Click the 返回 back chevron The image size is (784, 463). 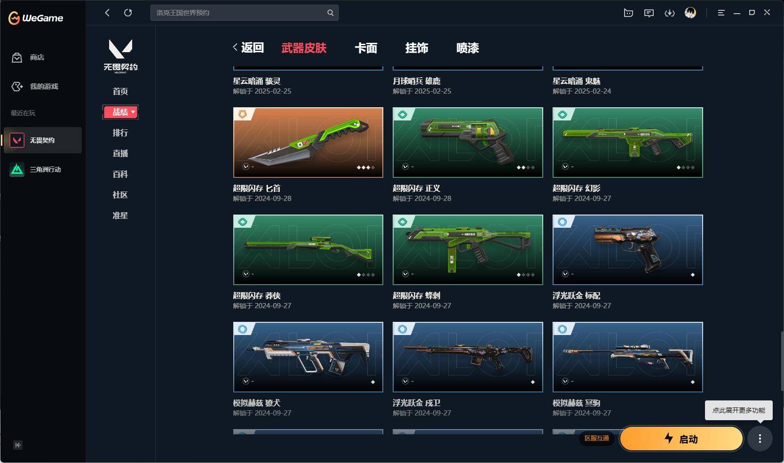[235, 48]
